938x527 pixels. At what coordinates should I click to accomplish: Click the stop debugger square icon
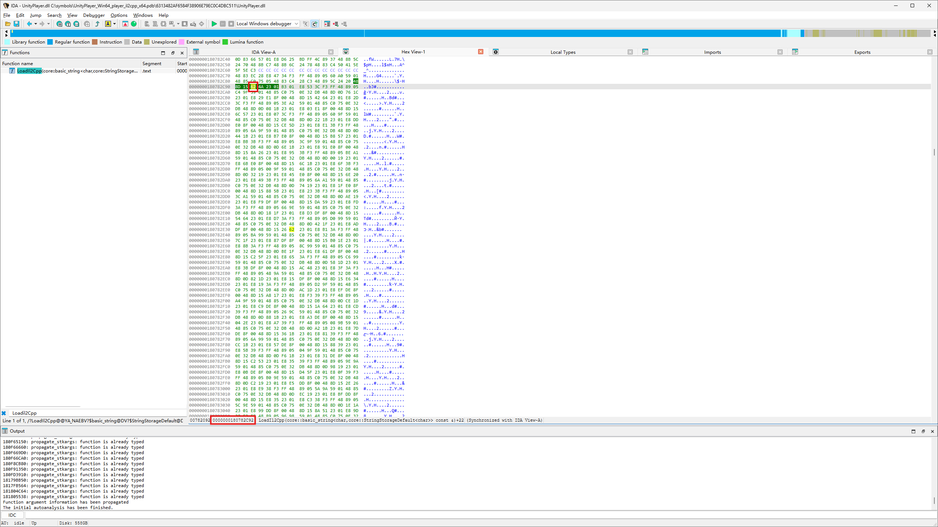(x=231, y=24)
